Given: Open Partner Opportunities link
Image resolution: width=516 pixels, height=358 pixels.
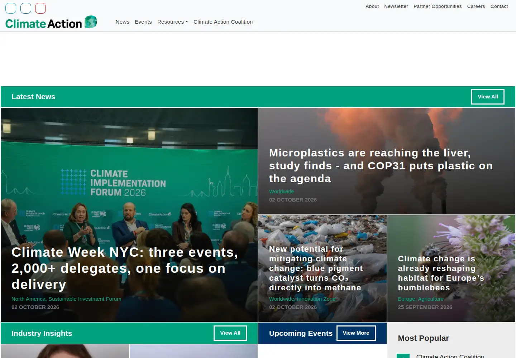Looking at the screenshot, I should pyautogui.click(x=438, y=6).
